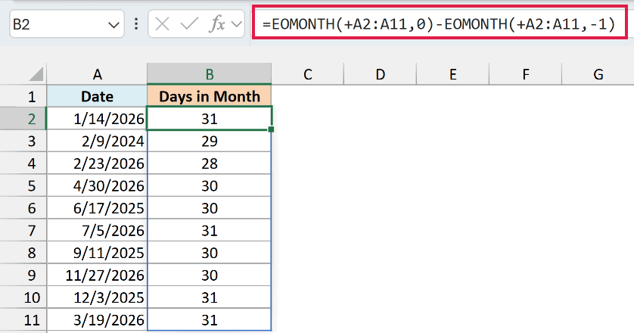Viewport: 634px width, 333px height.
Task: Select cell with date 6/17/2025
Action: (97, 208)
